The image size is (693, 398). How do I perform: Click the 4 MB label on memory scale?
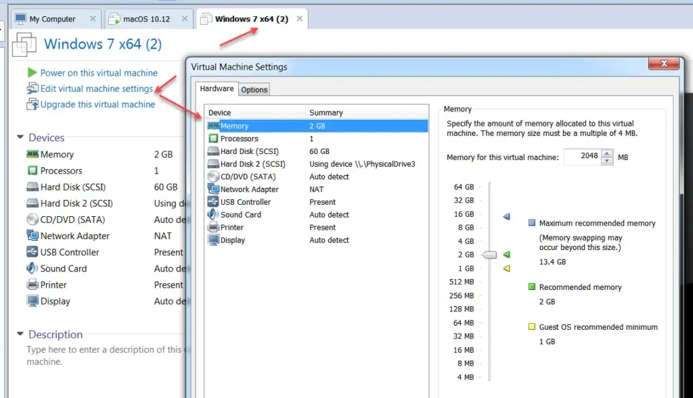pyautogui.click(x=466, y=377)
